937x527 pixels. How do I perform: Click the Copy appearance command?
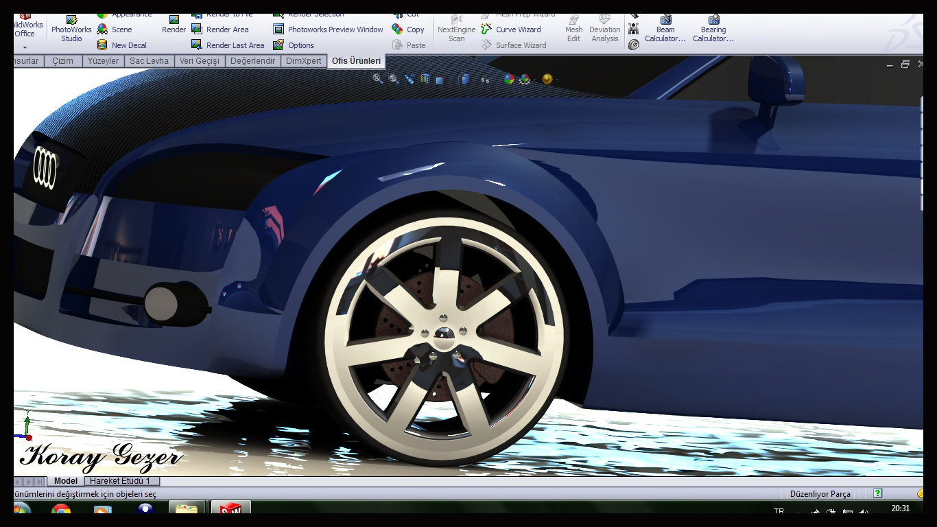(x=408, y=30)
